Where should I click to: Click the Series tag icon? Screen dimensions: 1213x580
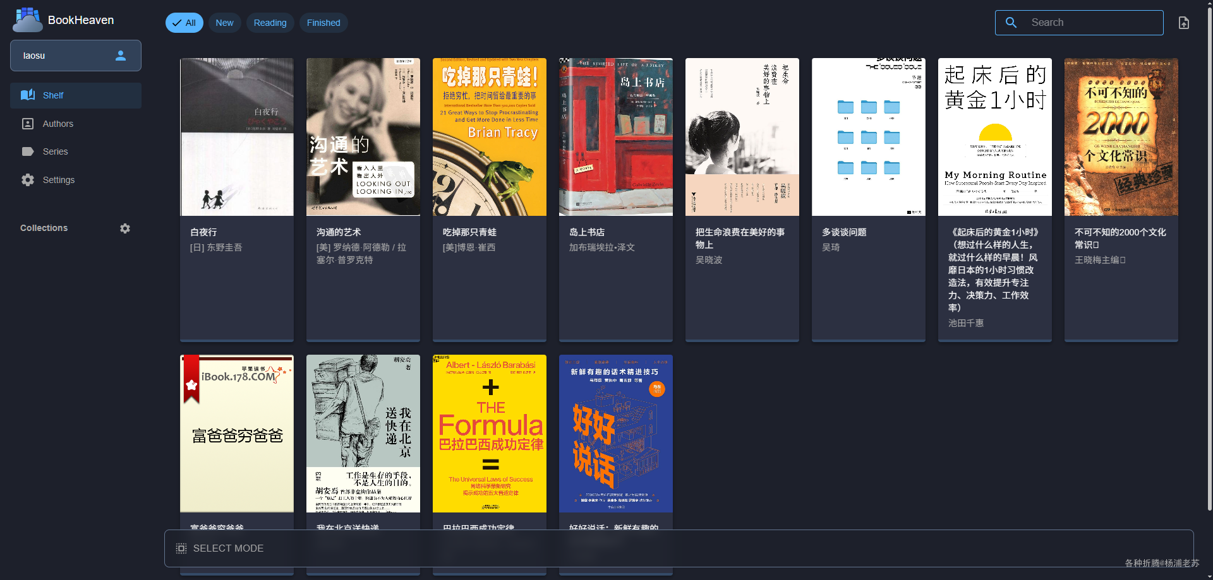click(x=28, y=151)
